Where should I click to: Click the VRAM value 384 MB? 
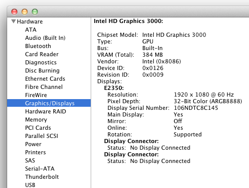pyautogui.click(x=153, y=55)
